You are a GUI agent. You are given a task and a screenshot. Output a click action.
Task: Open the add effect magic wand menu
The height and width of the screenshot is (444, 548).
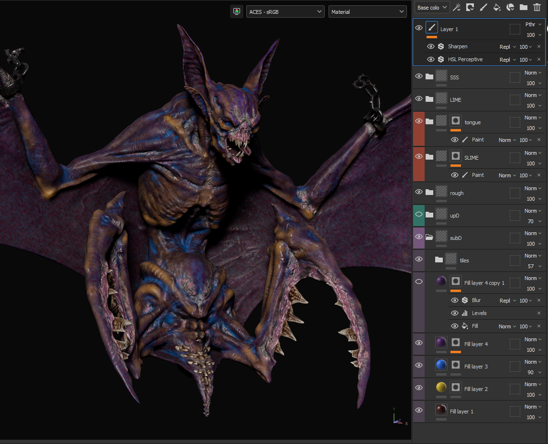click(457, 7)
